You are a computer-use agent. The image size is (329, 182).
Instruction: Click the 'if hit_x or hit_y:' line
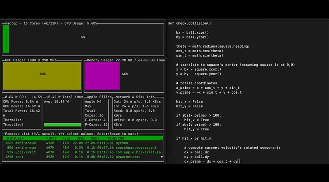tap(195, 138)
